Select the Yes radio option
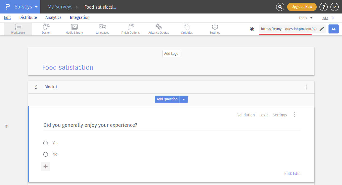Screen dimensions: 342x185 coord(46,143)
